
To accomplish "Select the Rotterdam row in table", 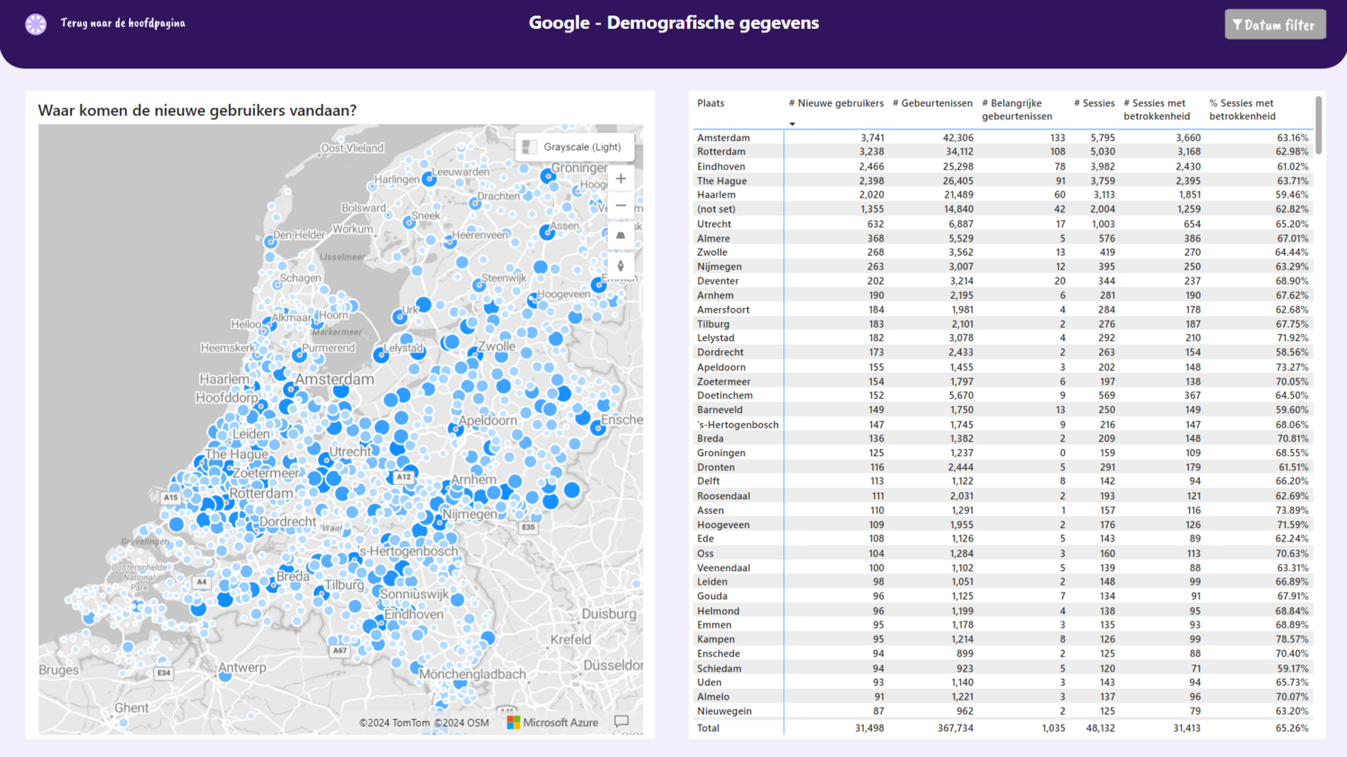I will 1003,152.
